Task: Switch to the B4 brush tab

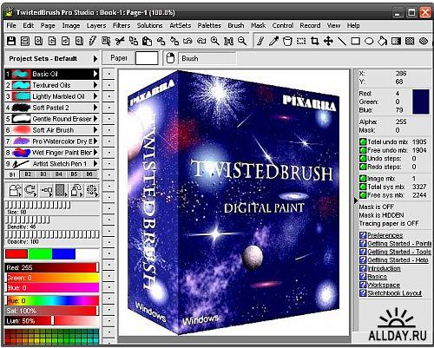Action: click(59, 174)
